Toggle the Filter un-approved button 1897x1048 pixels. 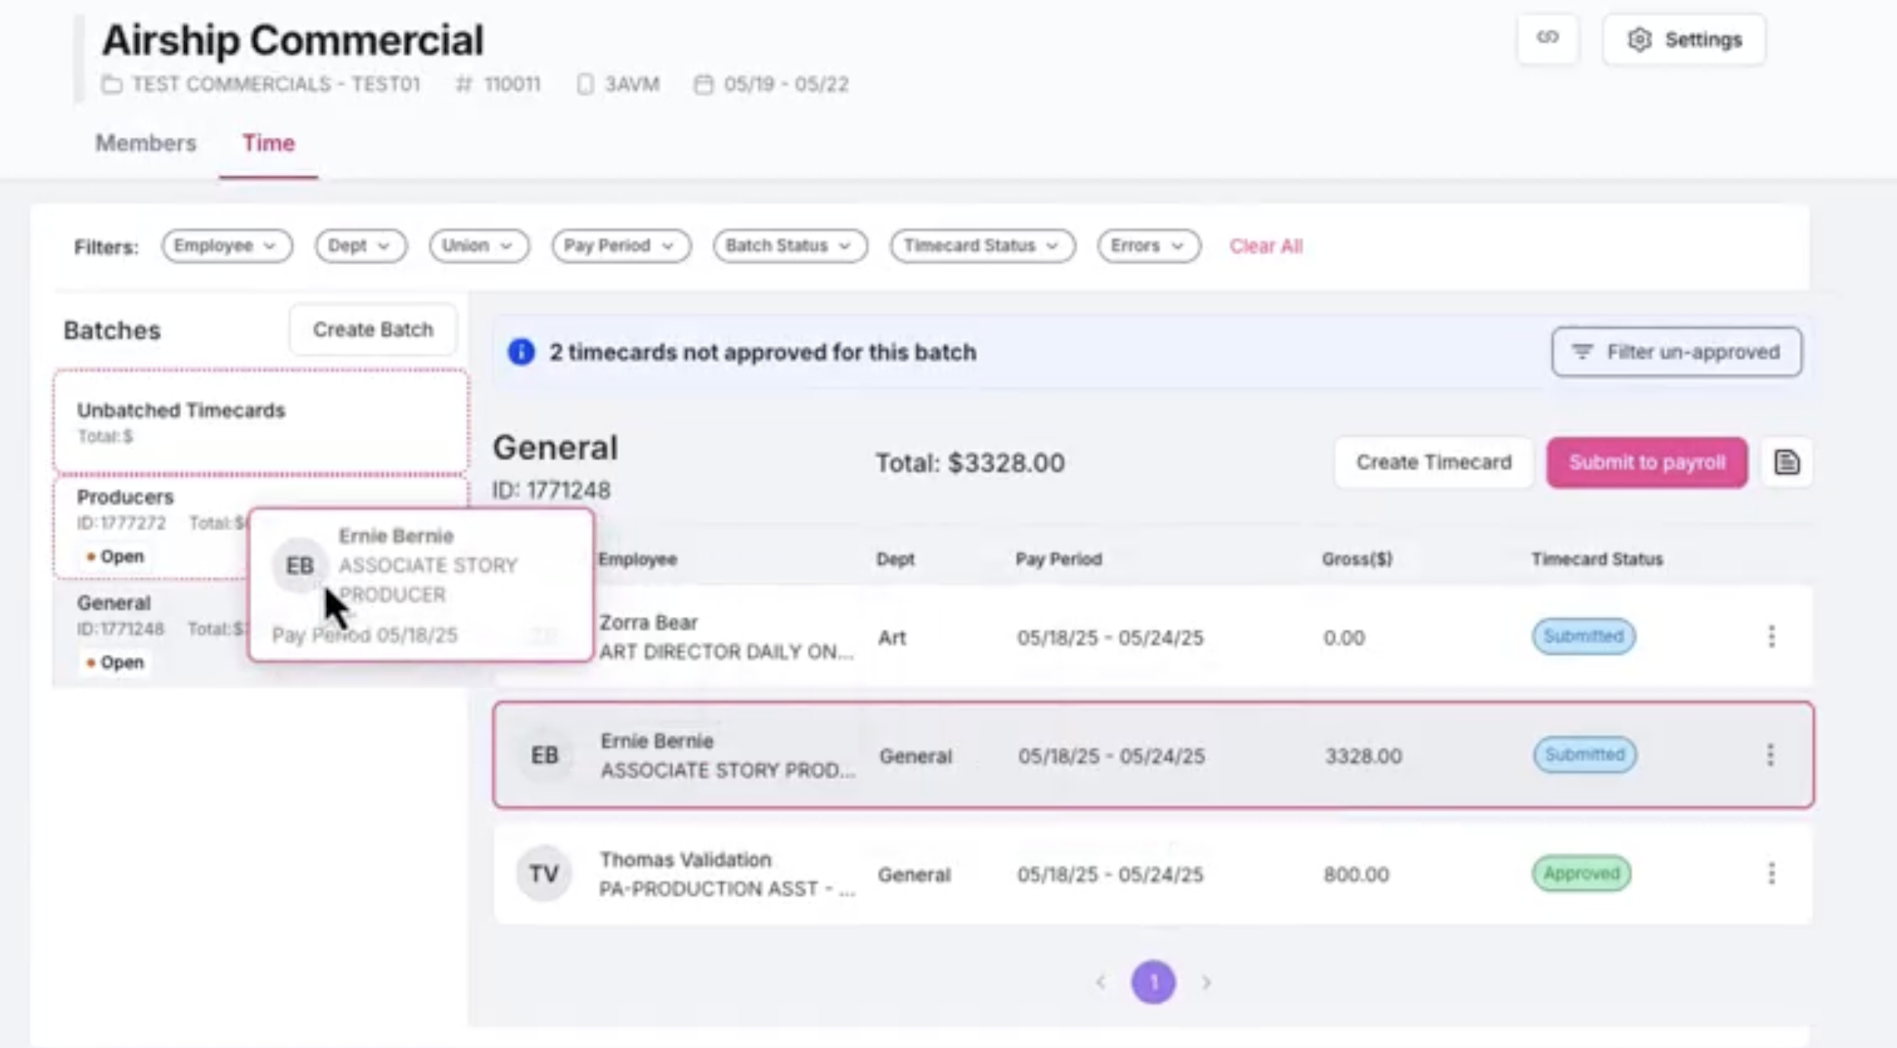[x=1676, y=352]
